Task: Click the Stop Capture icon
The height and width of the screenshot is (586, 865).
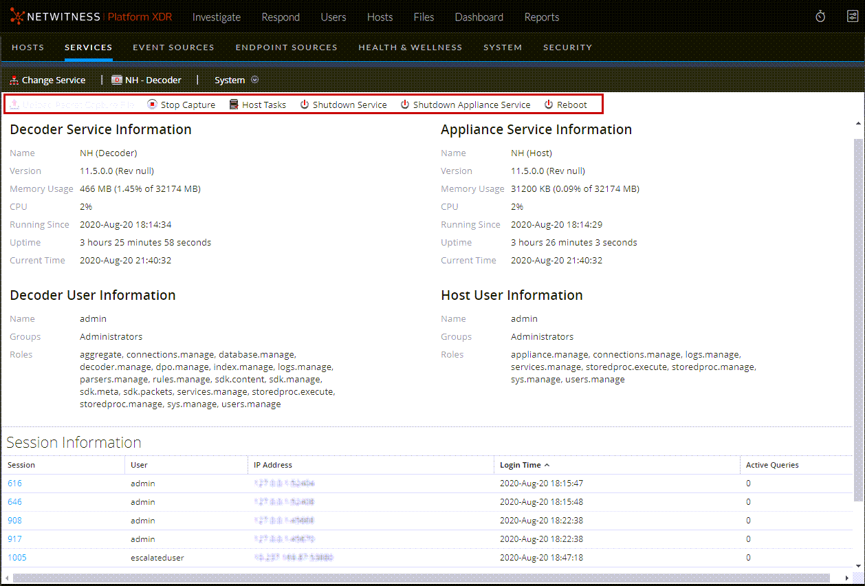Action: [x=151, y=104]
